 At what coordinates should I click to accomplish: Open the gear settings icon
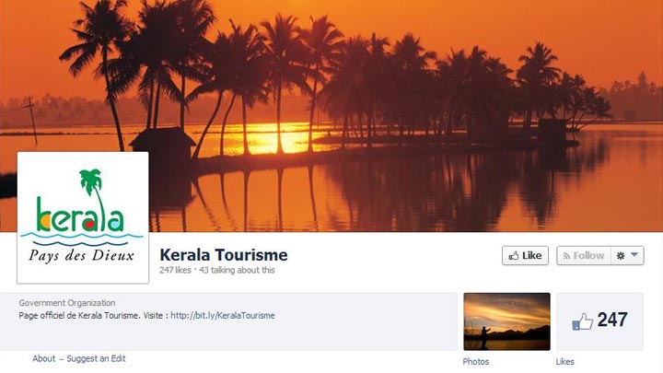click(621, 255)
